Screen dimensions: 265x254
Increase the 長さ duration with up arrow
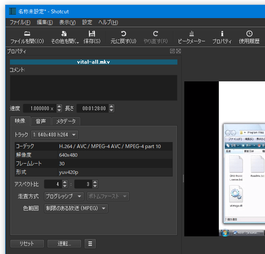(111, 106)
